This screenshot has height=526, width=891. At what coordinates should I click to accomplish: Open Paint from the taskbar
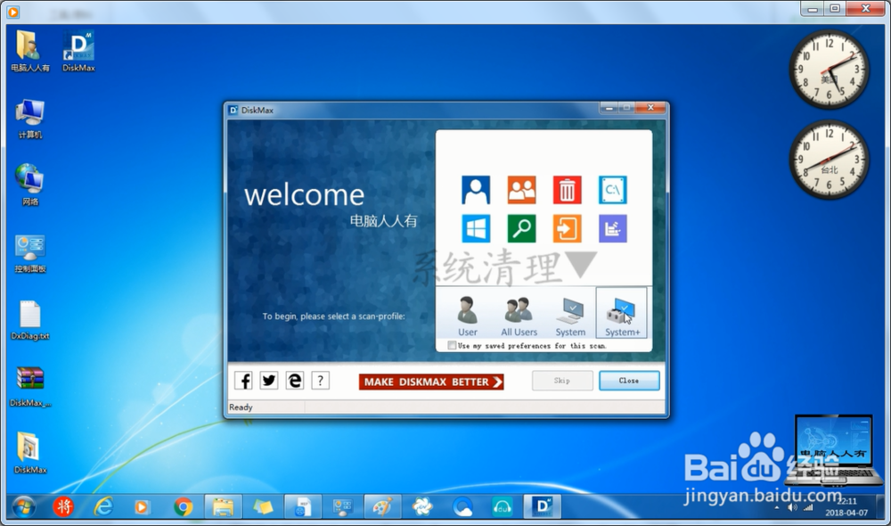pos(382,506)
